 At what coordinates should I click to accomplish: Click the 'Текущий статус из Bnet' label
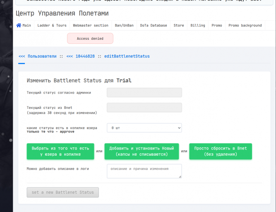50,108
